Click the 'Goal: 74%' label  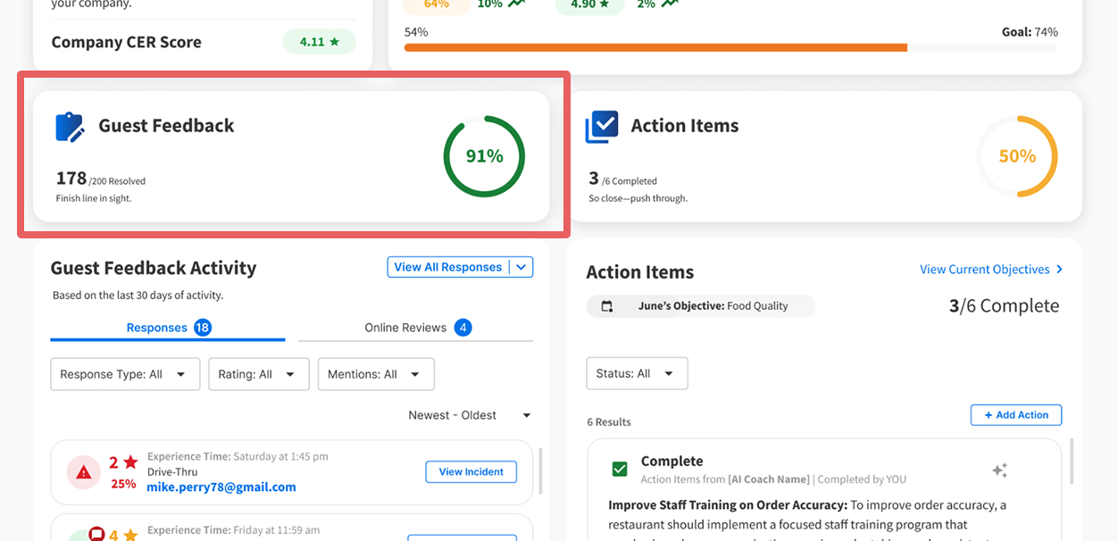pyautogui.click(x=1030, y=32)
